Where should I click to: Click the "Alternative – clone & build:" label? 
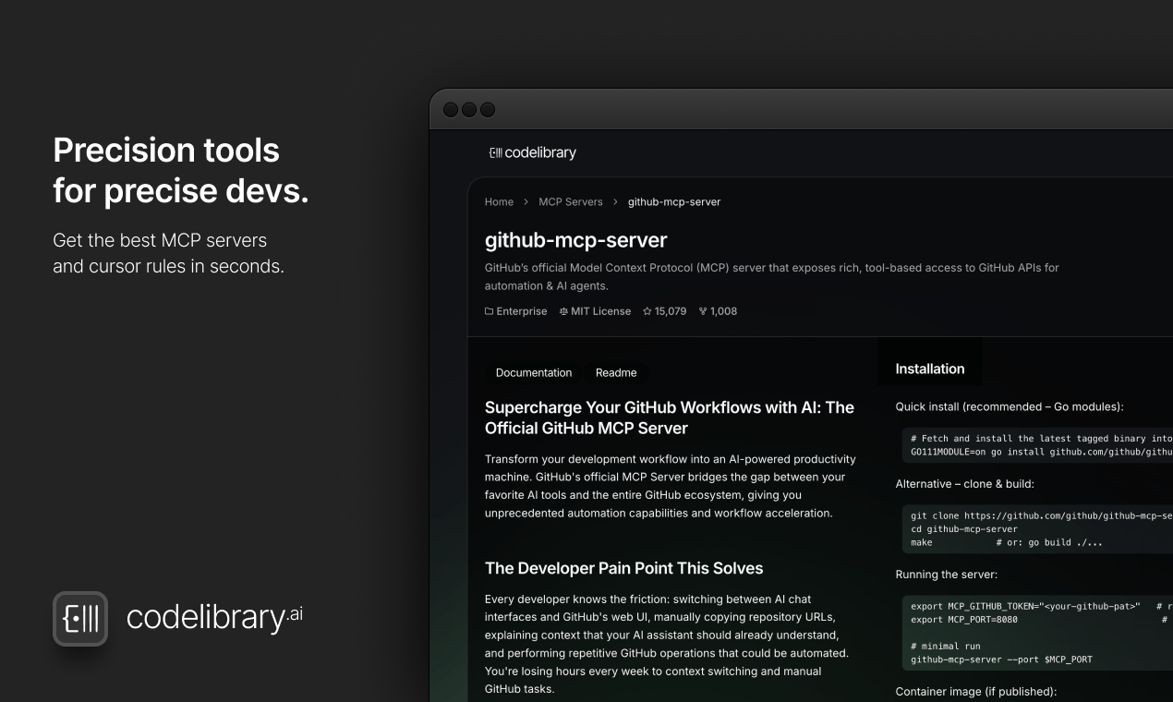[964, 484]
